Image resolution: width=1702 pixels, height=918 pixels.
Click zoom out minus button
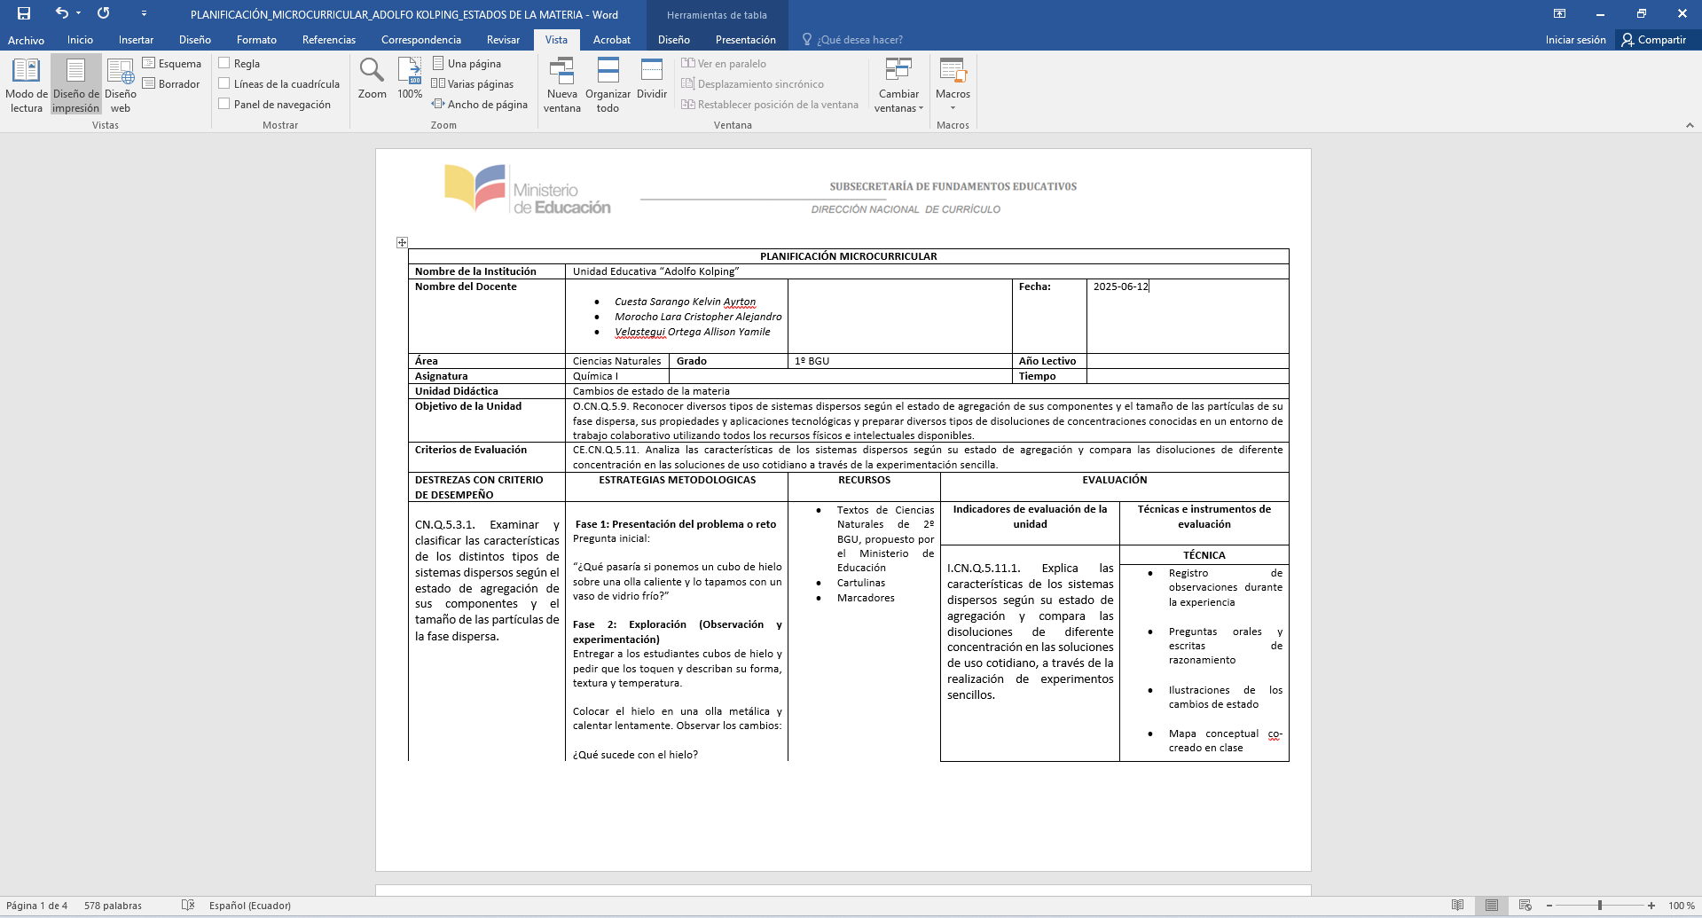click(1549, 906)
